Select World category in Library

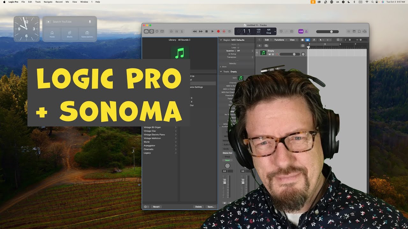pyautogui.click(x=160, y=142)
